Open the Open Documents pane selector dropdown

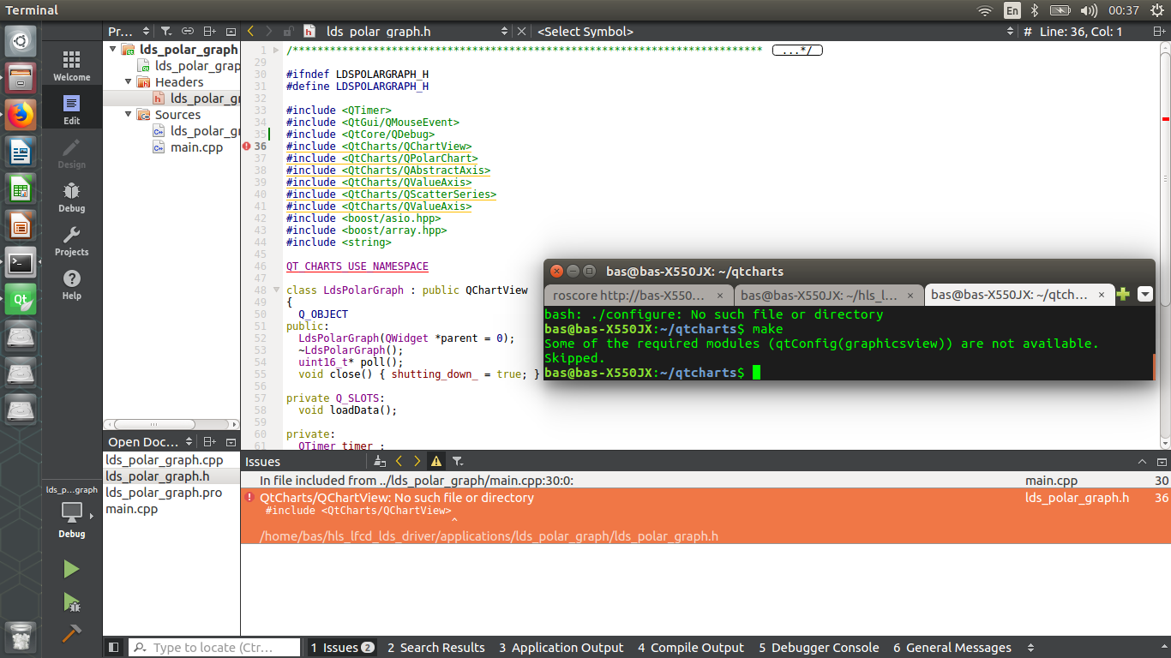click(189, 442)
